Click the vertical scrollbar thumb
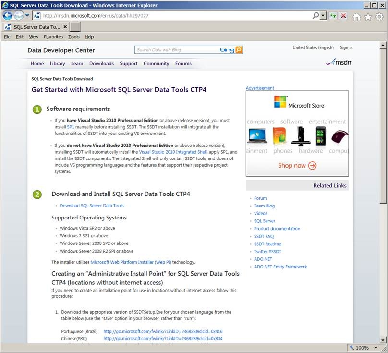This screenshot has width=388, height=353. [383, 126]
